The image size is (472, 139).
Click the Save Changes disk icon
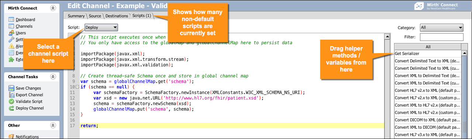[11, 88]
